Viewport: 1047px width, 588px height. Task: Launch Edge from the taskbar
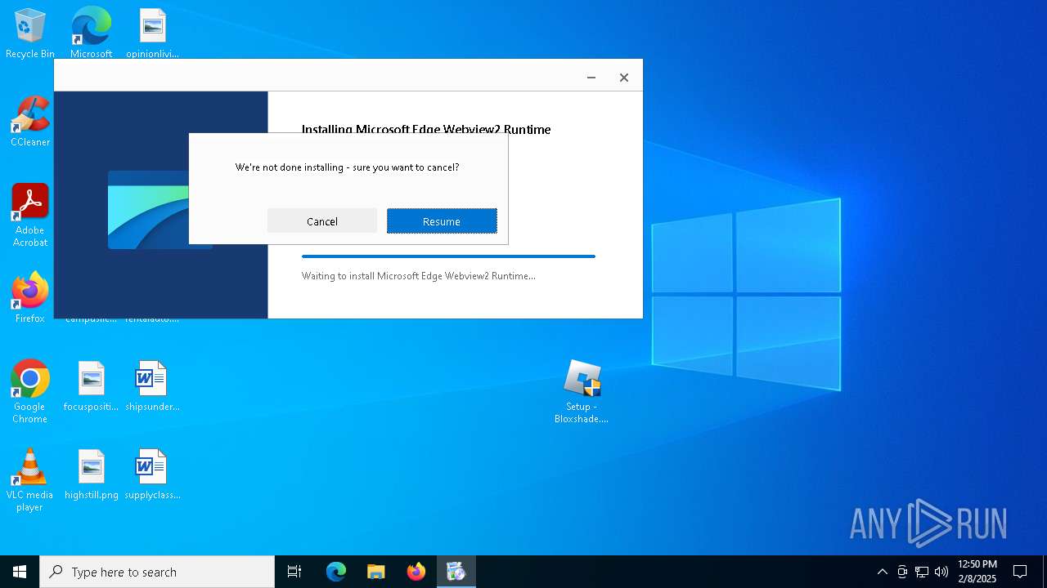[336, 572]
